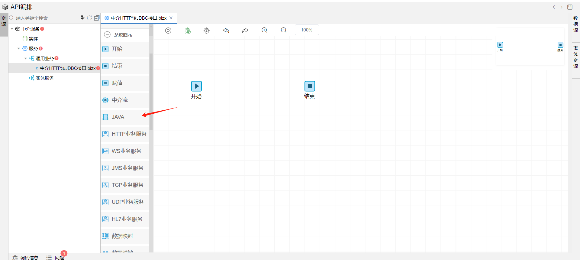The width and height of the screenshot is (580, 260).
Task: Collapse all tree nodes icon
Action: (x=97, y=18)
